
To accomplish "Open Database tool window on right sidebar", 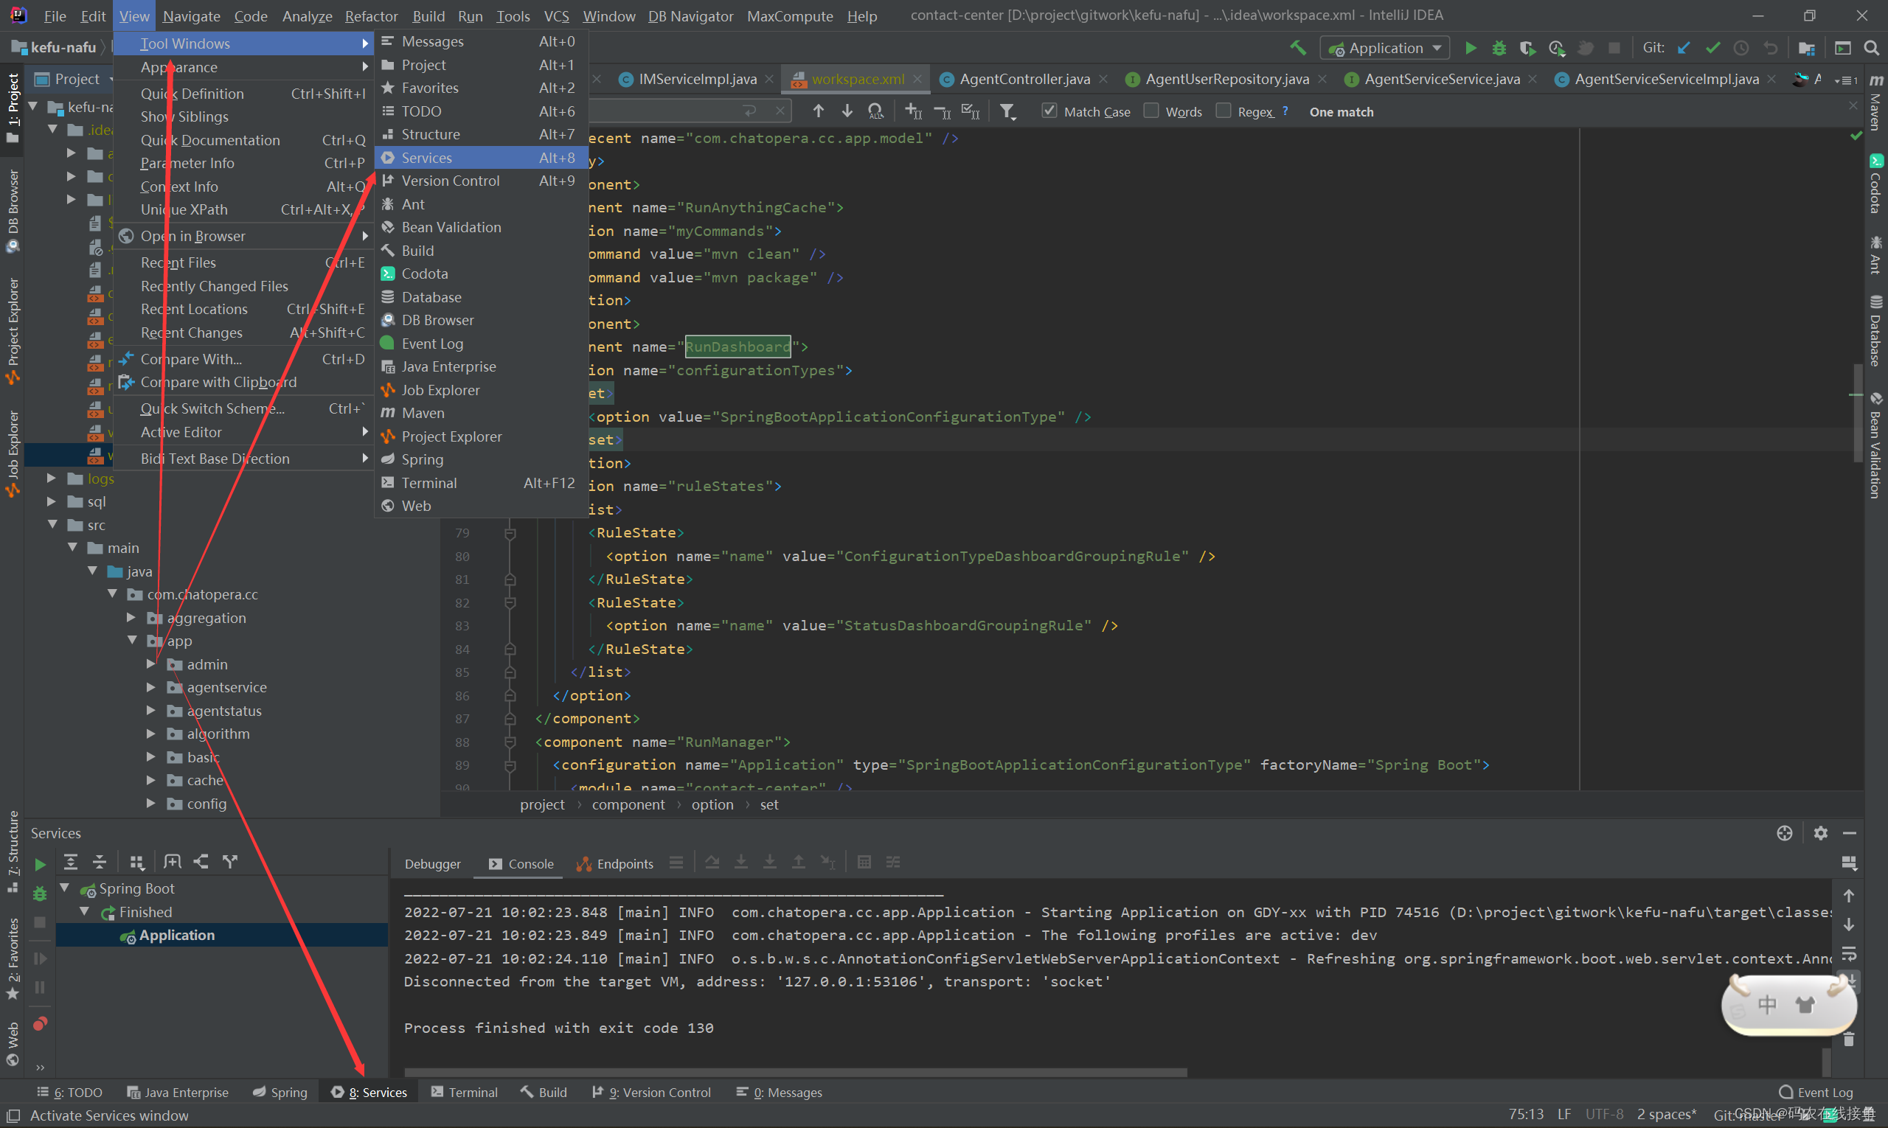I will click(1876, 330).
